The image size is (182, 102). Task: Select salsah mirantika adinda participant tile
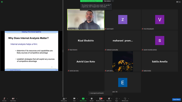160,41
